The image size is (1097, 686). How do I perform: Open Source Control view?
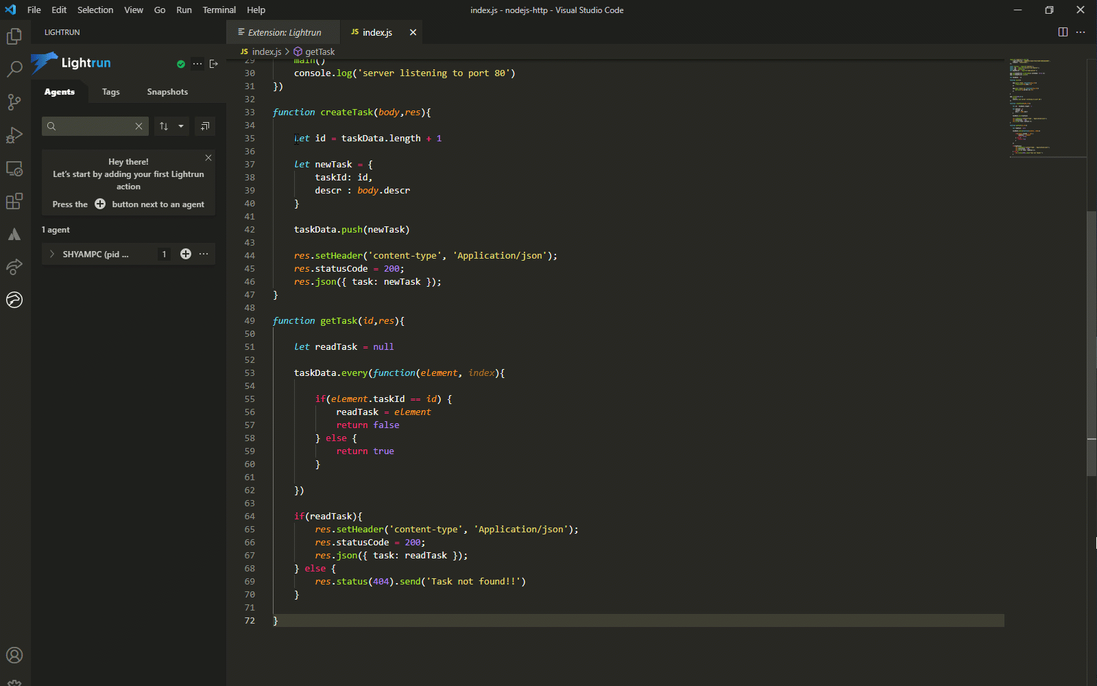coord(14,102)
